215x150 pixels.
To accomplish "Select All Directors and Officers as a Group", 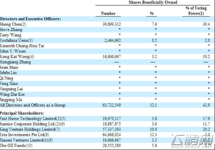I will tap(33, 105).
